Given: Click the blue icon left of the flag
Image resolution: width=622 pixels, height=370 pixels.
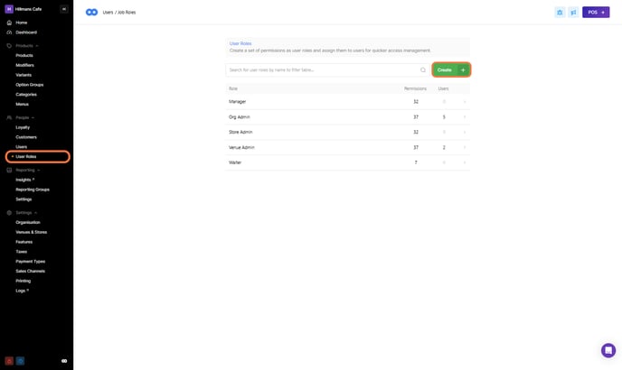Looking at the screenshot, I should [560, 13].
